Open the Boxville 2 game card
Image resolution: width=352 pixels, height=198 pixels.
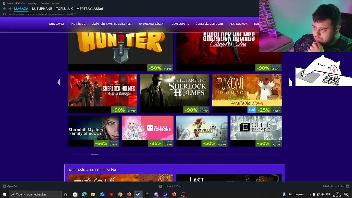(x=202, y=131)
